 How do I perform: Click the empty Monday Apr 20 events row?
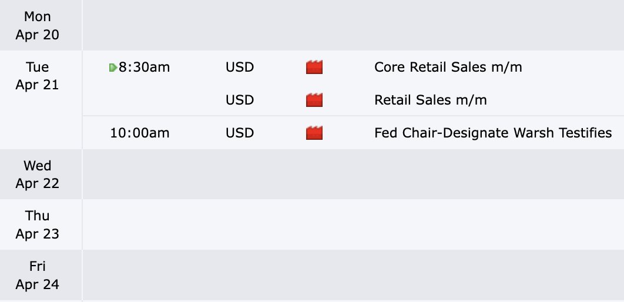pos(353,25)
